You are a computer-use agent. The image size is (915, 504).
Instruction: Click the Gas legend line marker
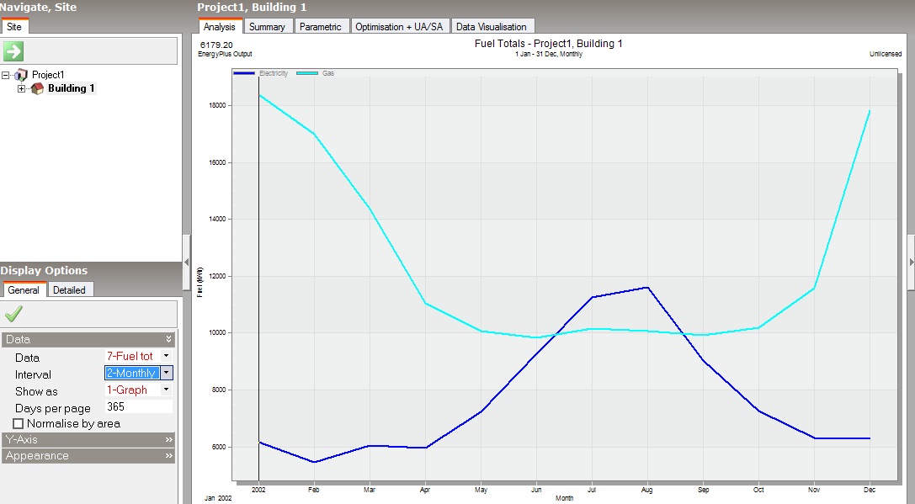coord(307,73)
